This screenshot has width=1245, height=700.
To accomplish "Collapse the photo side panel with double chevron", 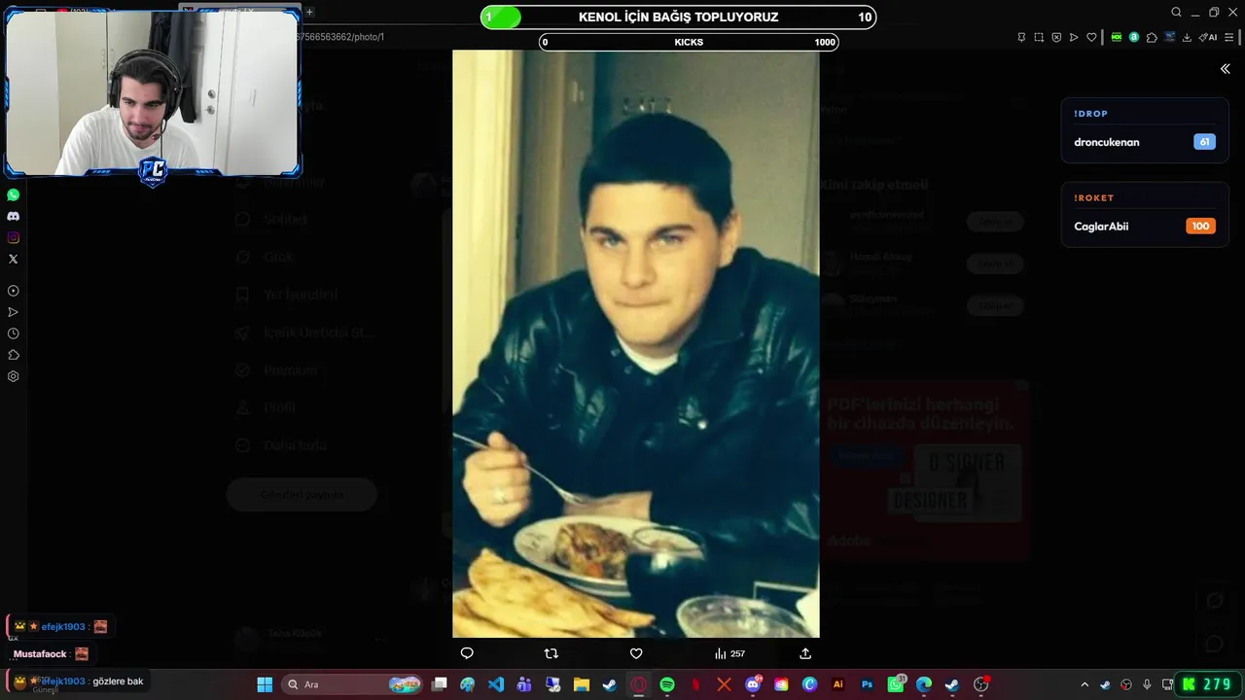I will click(x=1226, y=68).
